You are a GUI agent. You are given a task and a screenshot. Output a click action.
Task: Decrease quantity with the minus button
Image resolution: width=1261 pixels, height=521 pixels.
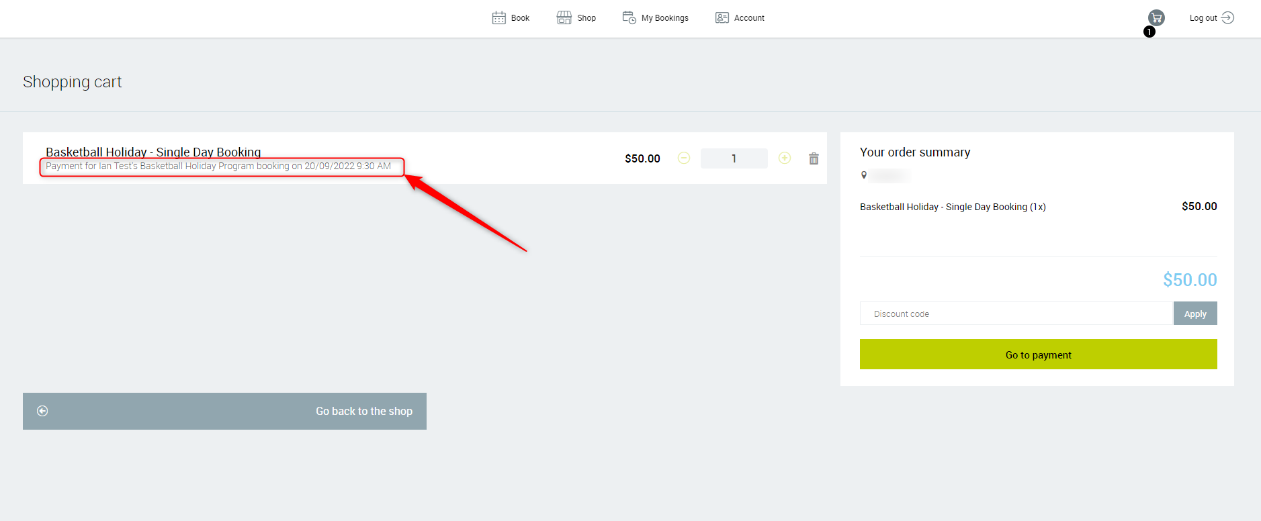pos(684,158)
